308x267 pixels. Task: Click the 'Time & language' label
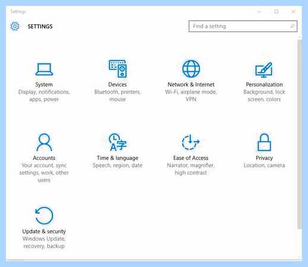point(117,158)
